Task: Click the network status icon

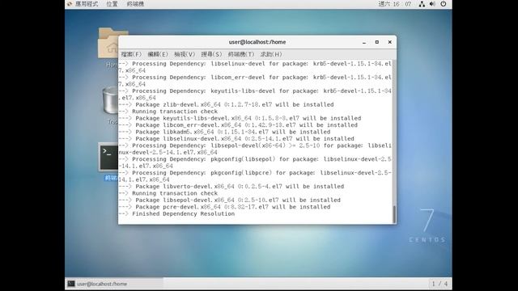Action: (x=422, y=4)
